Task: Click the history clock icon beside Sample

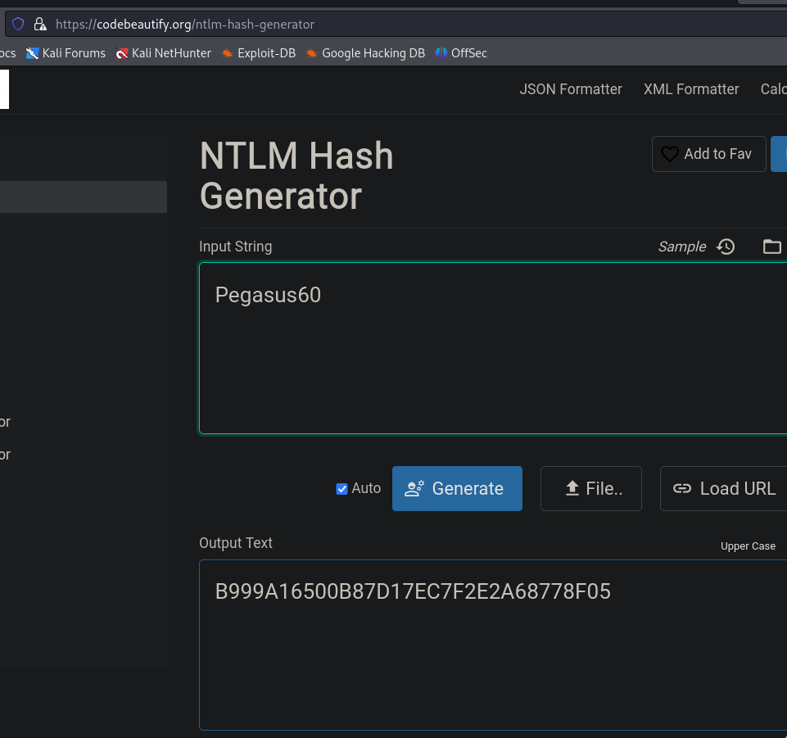Action: [726, 247]
